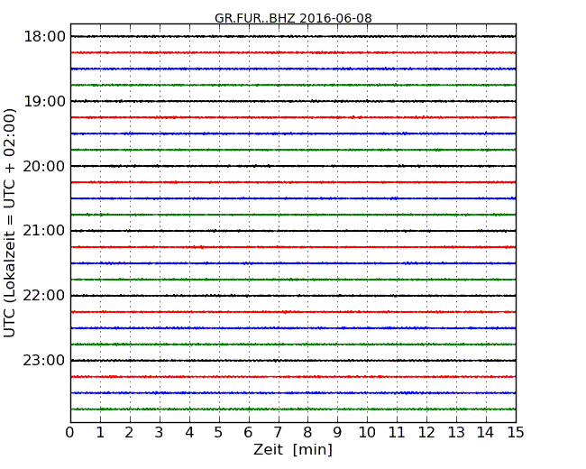586x469 pixels.
Task: Click the green trace just above 23:00
Action: coord(293,344)
